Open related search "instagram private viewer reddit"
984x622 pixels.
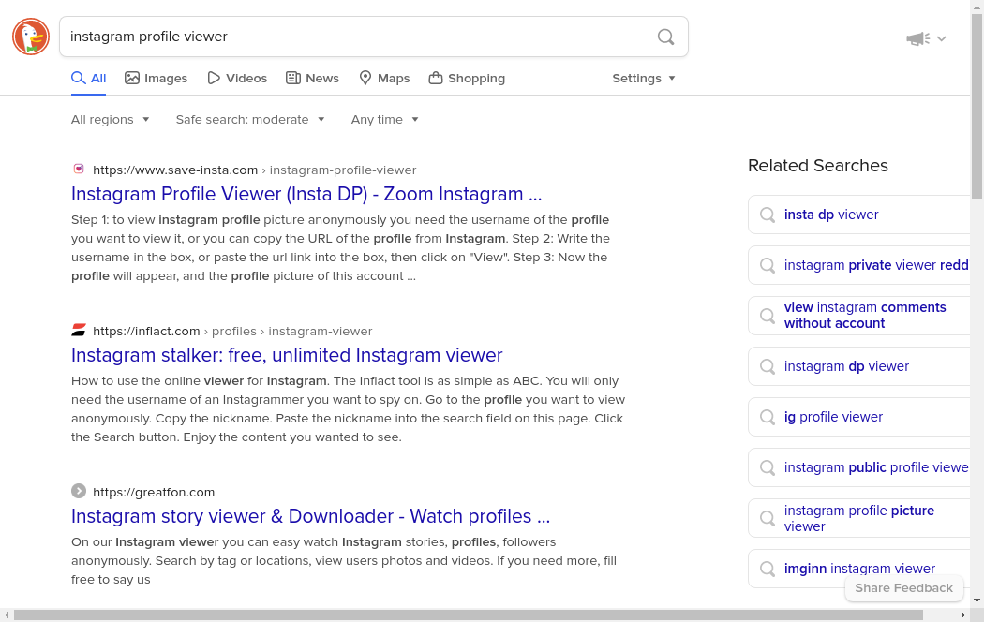point(876,265)
